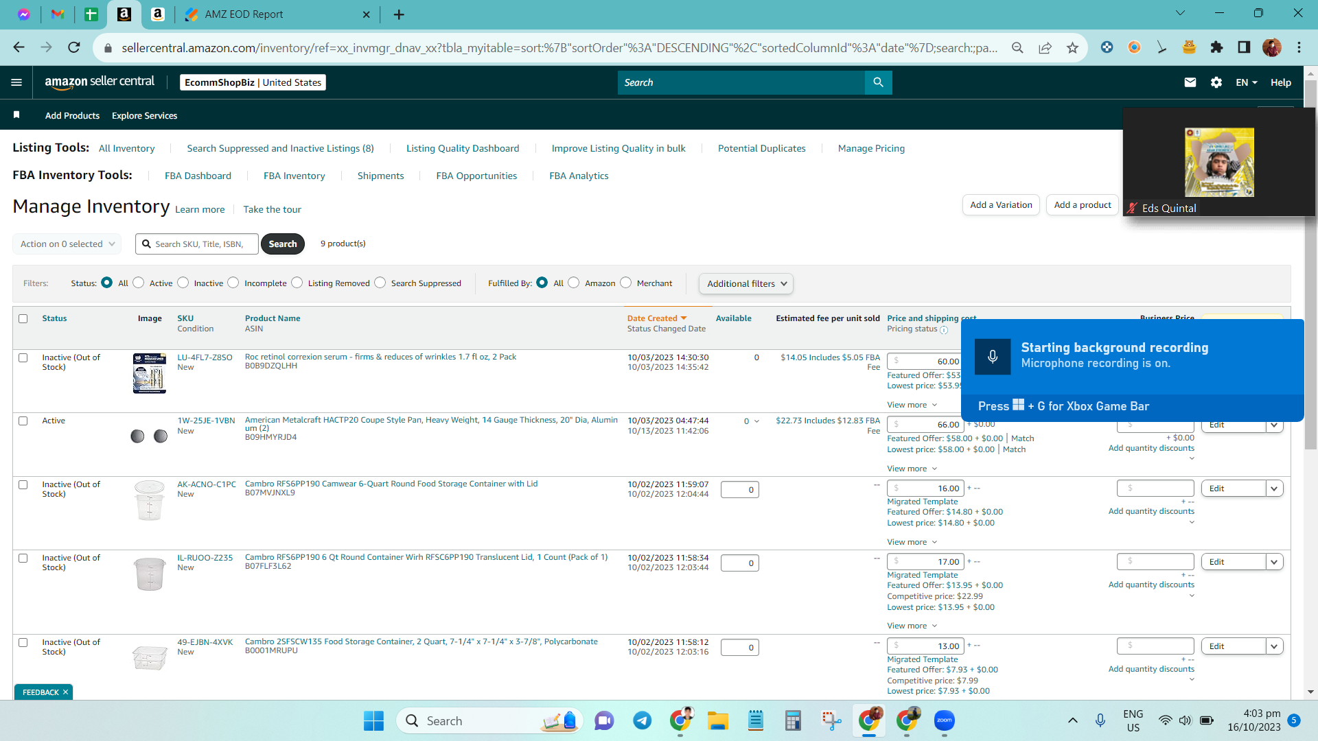Screen dimensions: 1318x741
Task: Check the select-all checkbox in table header
Action: point(23,318)
